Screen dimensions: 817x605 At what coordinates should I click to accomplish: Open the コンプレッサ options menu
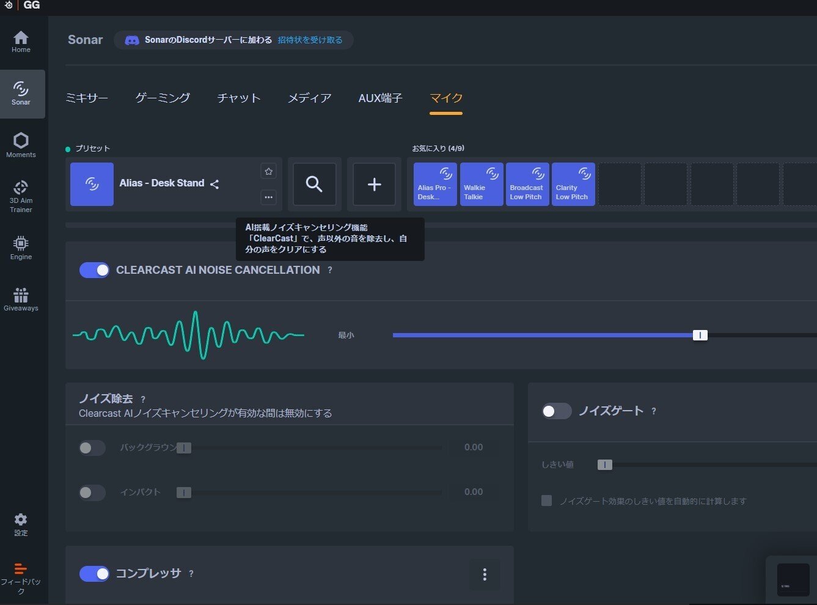tap(485, 574)
